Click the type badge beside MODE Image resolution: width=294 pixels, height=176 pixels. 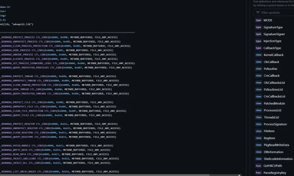[x=258, y=20]
